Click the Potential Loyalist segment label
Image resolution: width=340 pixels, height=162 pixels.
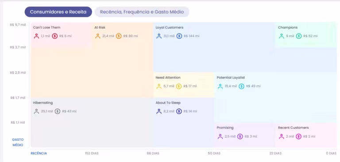(231, 77)
